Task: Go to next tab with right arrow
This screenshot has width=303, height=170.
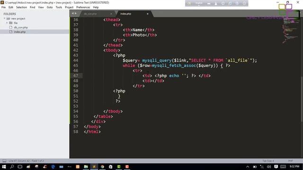Action: click(x=76, y=14)
